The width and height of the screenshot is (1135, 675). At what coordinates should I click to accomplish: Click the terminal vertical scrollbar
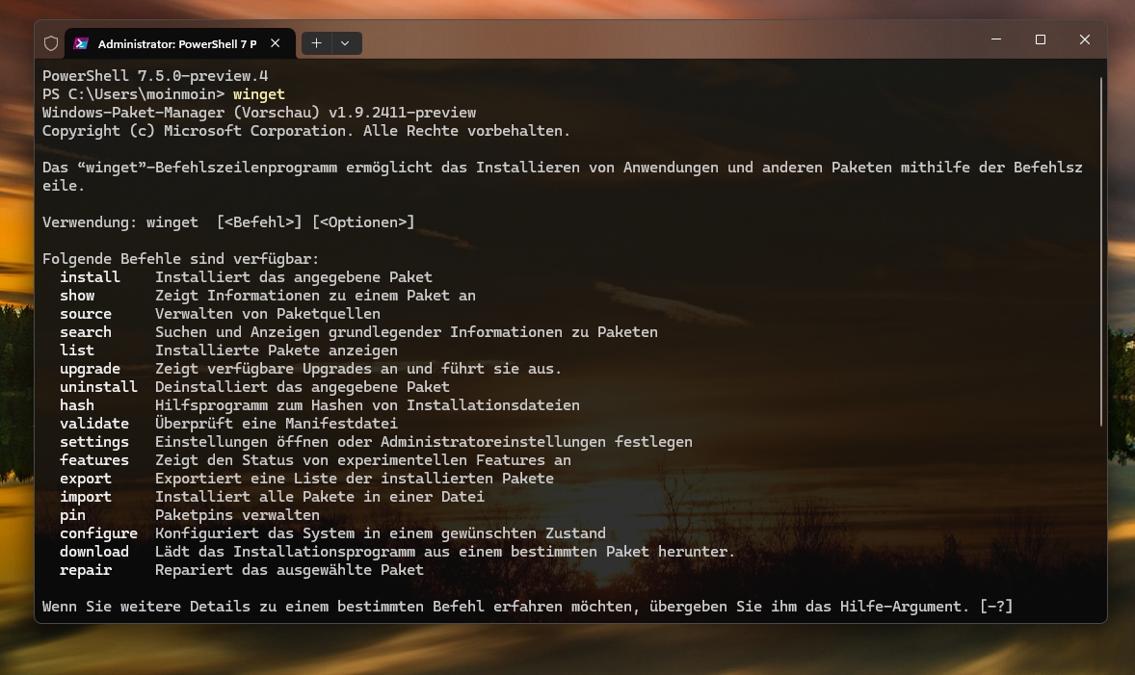(1101, 251)
